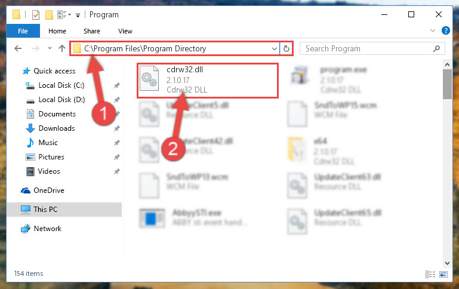Refresh the folder with the refresh icon
459x289 pixels.
287,48
